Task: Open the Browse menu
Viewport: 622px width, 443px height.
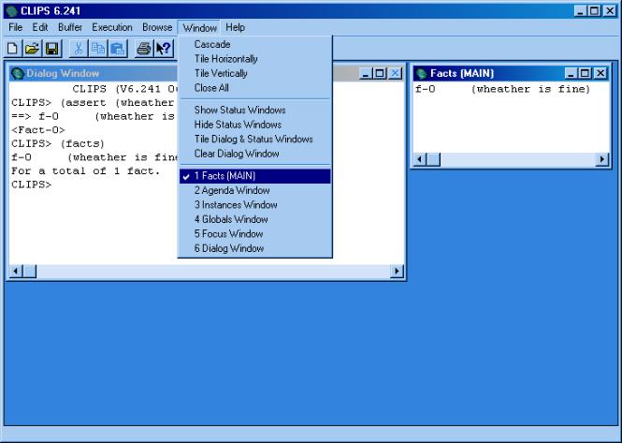Action: point(157,27)
